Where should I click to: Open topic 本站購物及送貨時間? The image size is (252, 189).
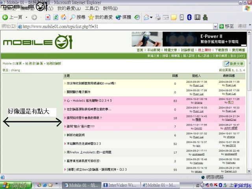pyautogui.click(x=80, y=144)
